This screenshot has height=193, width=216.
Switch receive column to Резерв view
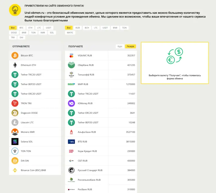click(130, 46)
